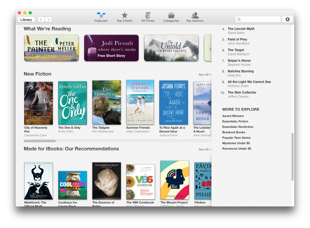This screenshot has height=228, width=310.
Task: Open The VB6 Cookbook cover
Action: (141, 182)
